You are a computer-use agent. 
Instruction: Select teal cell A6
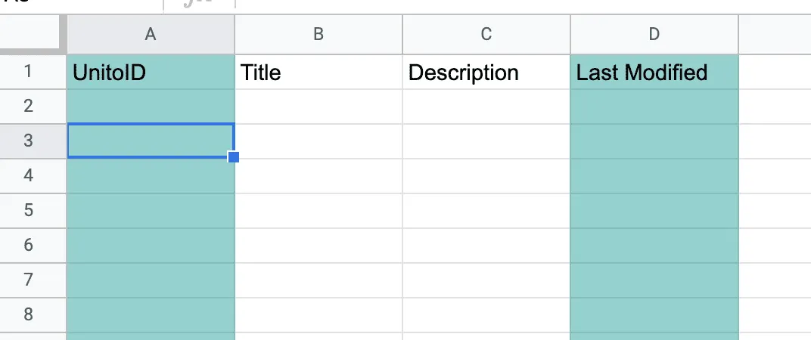click(151, 246)
